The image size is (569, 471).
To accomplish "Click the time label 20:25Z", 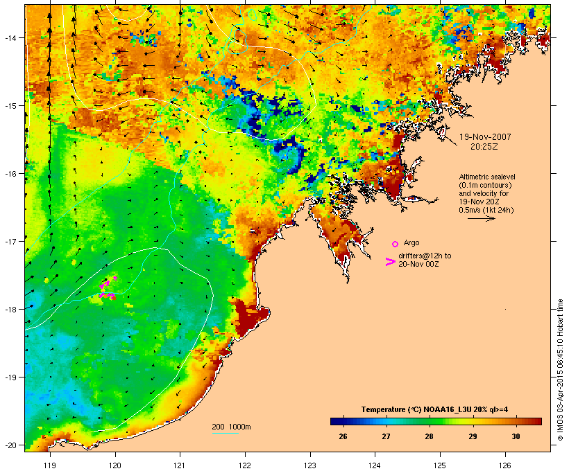I will pos(484,147).
